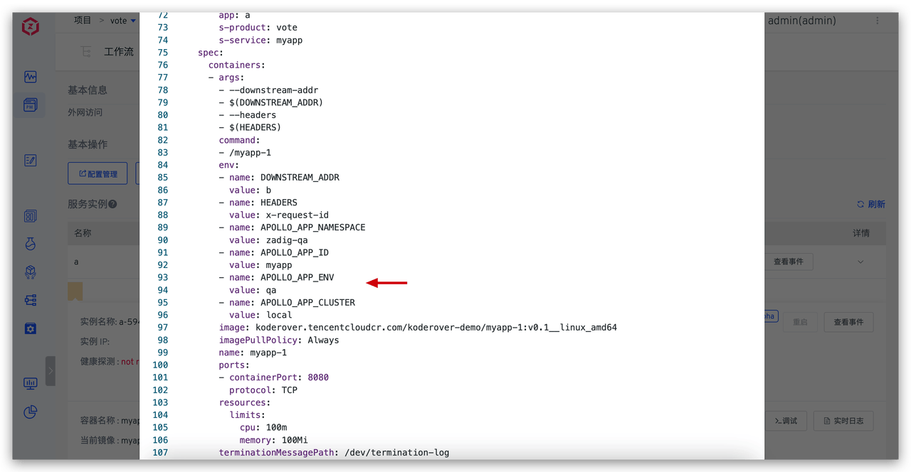Click the help icon beside 服务实例
Screen dimensions: 911x472
pos(112,205)
